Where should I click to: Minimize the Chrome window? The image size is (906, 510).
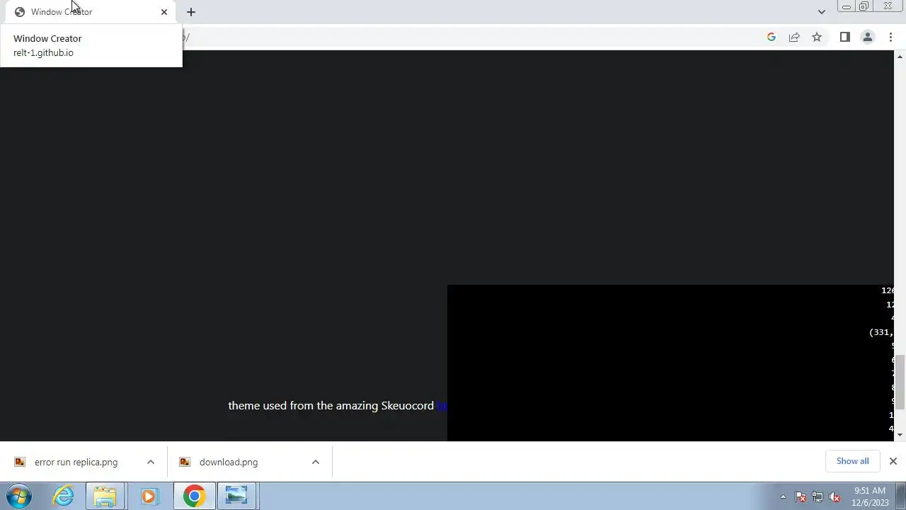pos(846,6)
